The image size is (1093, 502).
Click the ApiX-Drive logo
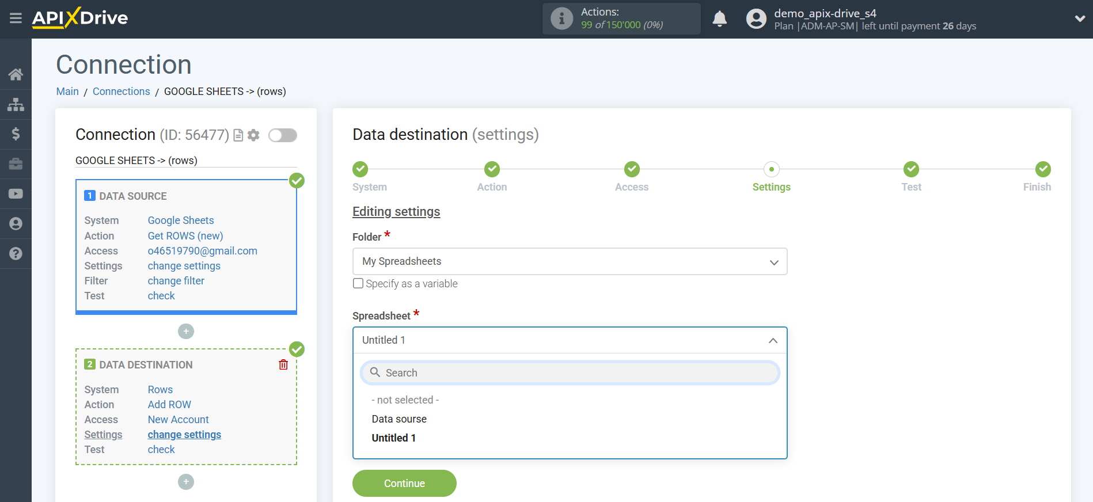[80, 18]
